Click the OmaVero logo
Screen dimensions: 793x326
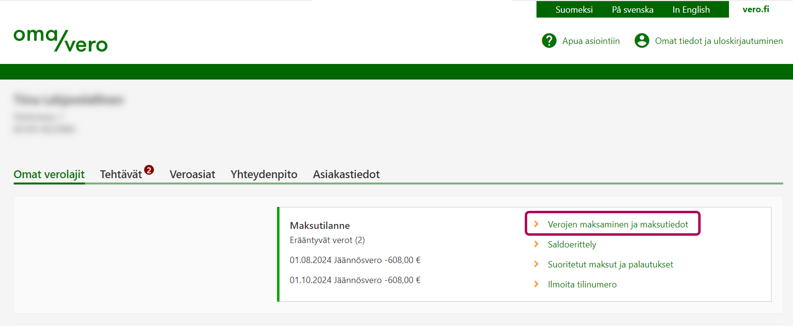pyautogui.click(x=61, y=40)
